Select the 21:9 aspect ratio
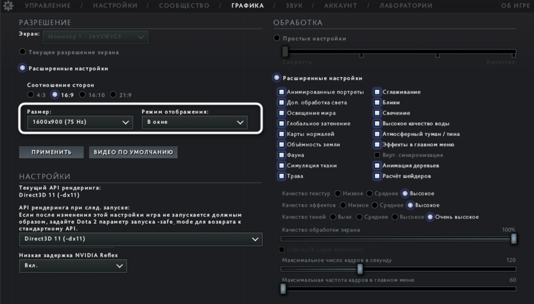The height and width of the screenshot is (304, 534). tap(113, 95)
